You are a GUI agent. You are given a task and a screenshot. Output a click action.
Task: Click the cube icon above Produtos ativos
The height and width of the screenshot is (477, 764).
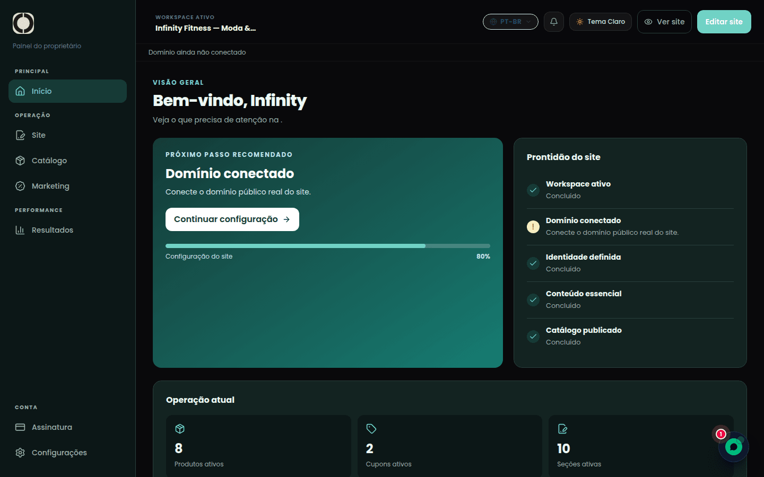[x=180, y=429]
